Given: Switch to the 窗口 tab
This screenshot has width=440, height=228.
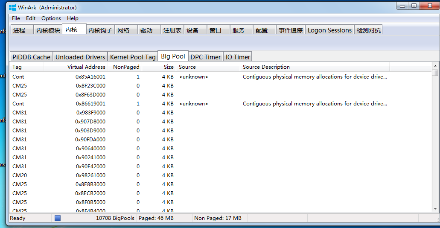Looking at the screenshot, I should (x=219, y=30).
